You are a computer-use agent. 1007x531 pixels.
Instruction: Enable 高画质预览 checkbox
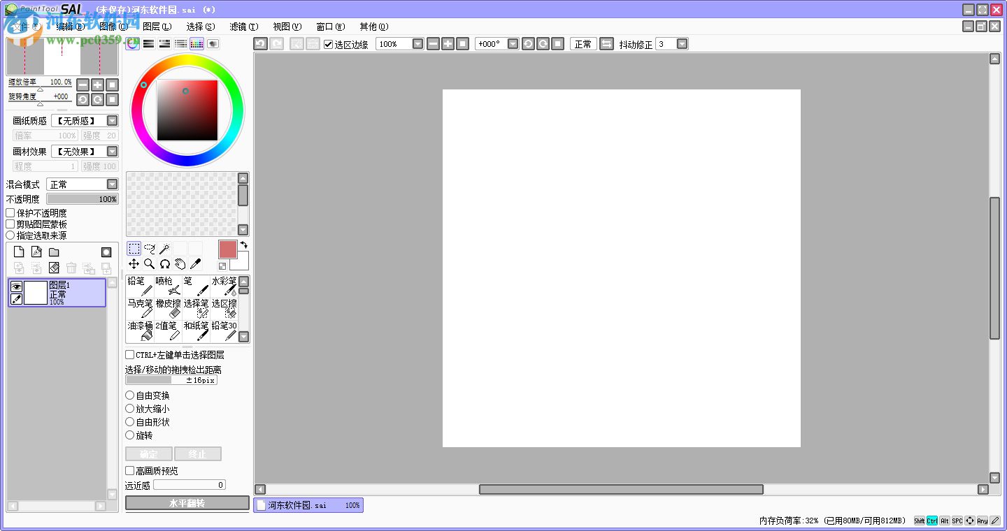130,471
